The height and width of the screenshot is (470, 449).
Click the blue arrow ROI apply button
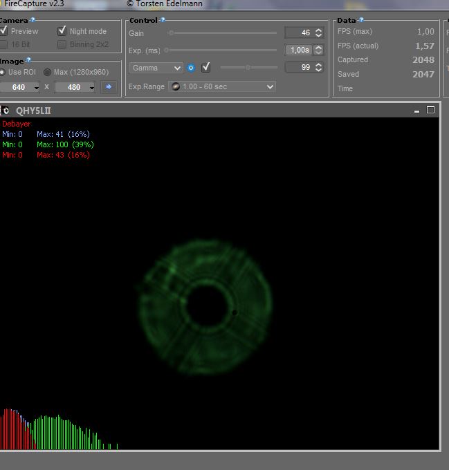pyautogui.click(x=109, y=86)
